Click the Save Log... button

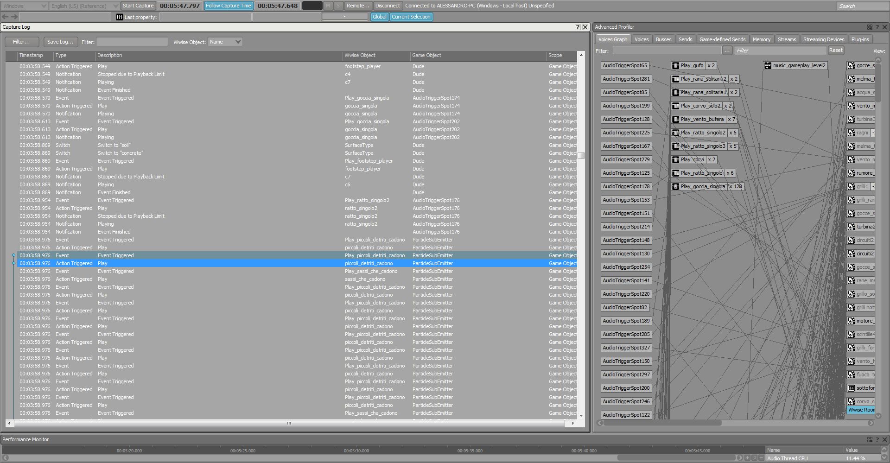tap(60, 42)
